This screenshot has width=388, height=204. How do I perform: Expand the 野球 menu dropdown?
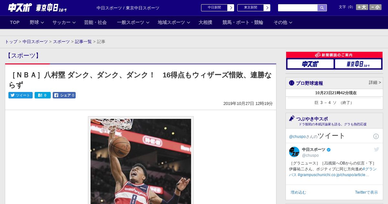pos(37,22)
